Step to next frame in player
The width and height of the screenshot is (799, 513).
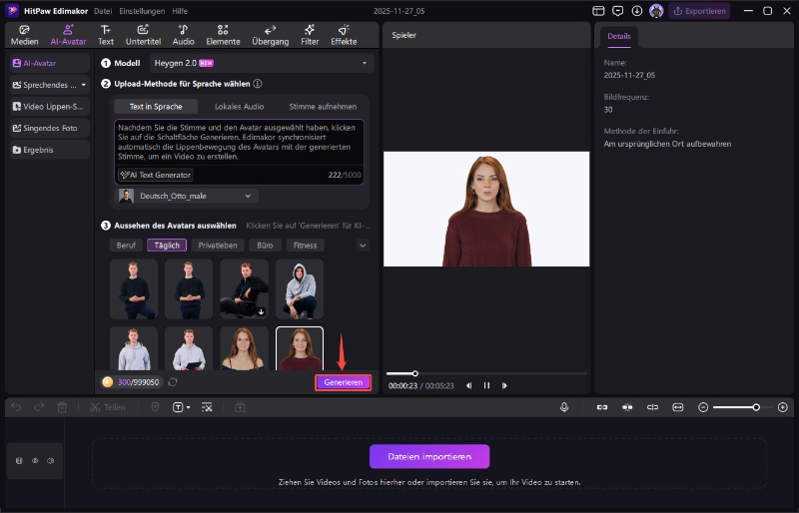pos(504,385)
